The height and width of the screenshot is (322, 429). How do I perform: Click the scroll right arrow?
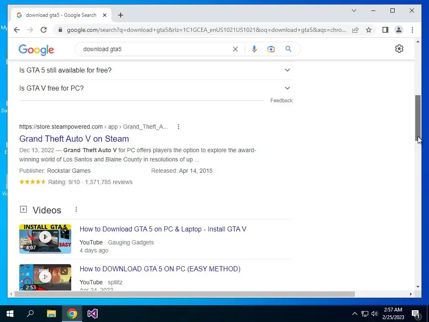(411, 294)
